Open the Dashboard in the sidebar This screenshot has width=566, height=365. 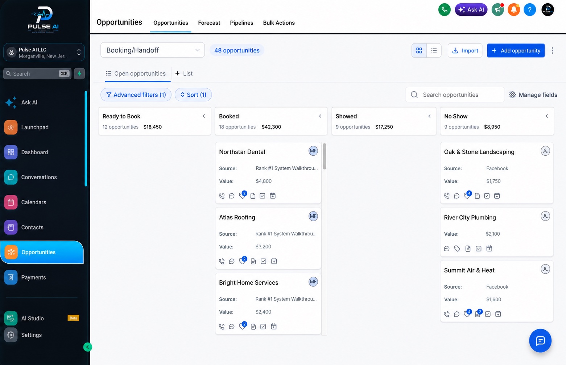[x=34, y=152]
